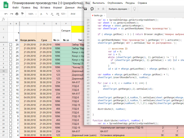Toggle the checkbox for id 21 row

coord(11,71)
